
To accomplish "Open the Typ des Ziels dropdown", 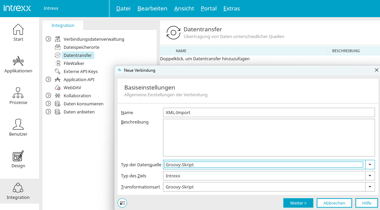I will coord(370,176).
